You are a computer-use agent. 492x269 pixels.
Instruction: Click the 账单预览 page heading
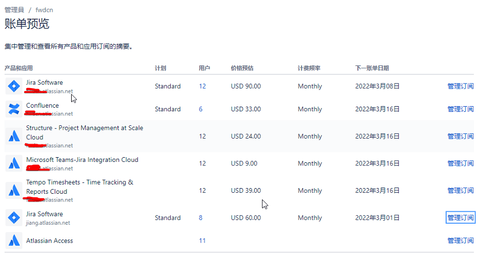coord(27,24)
